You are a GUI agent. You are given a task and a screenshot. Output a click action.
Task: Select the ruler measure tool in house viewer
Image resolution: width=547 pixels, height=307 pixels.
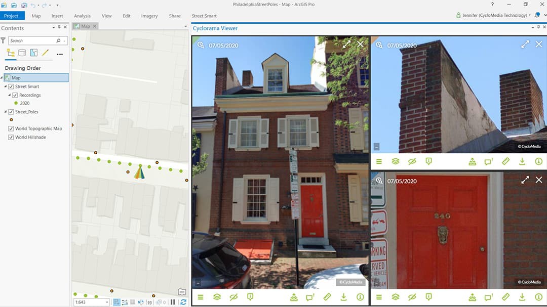[327, 297]
